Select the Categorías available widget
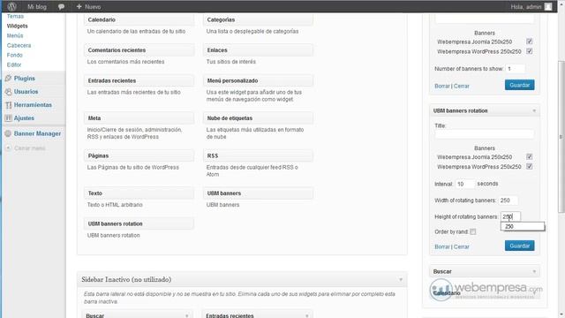 pos(258,19)
